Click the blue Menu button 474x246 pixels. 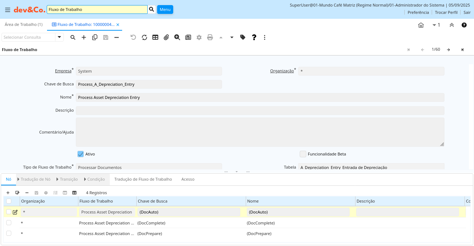click(x=165, y=9)
